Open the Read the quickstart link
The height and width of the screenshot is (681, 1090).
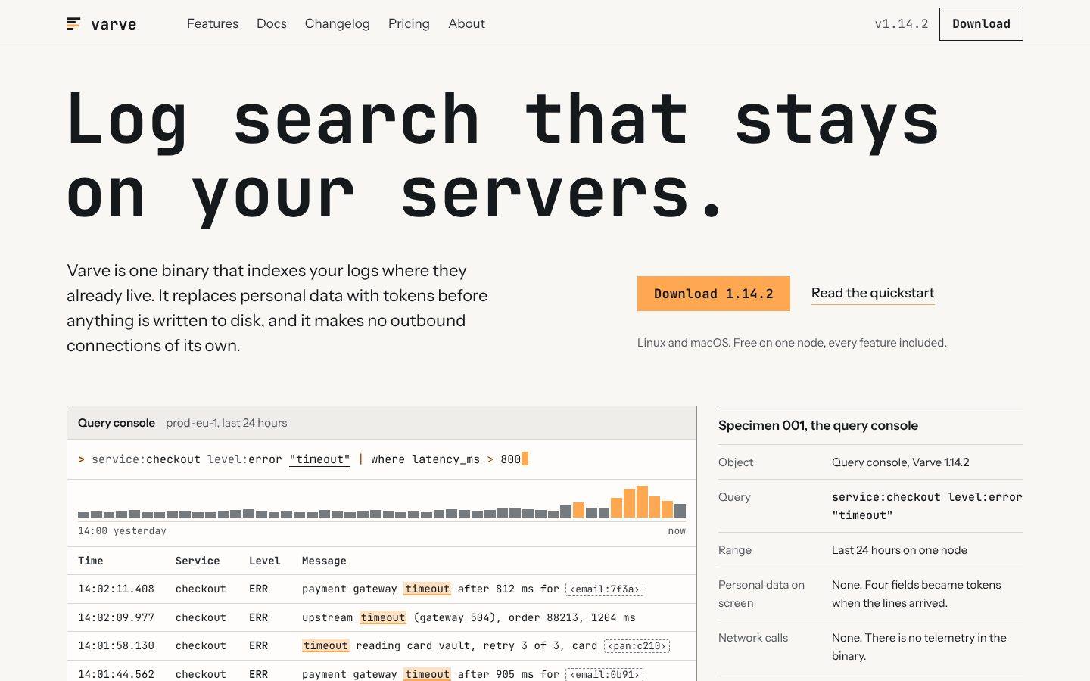click(x=873, y=293)
